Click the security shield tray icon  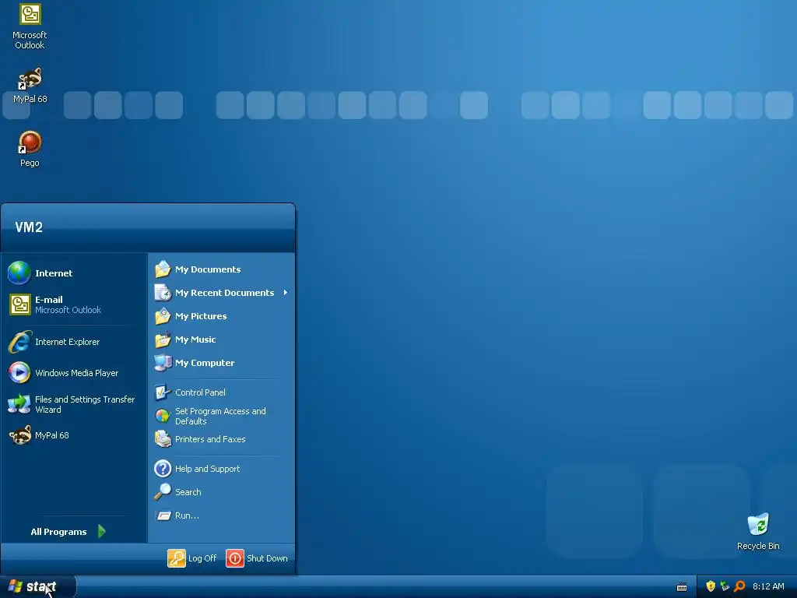click(x=711, y=586)
